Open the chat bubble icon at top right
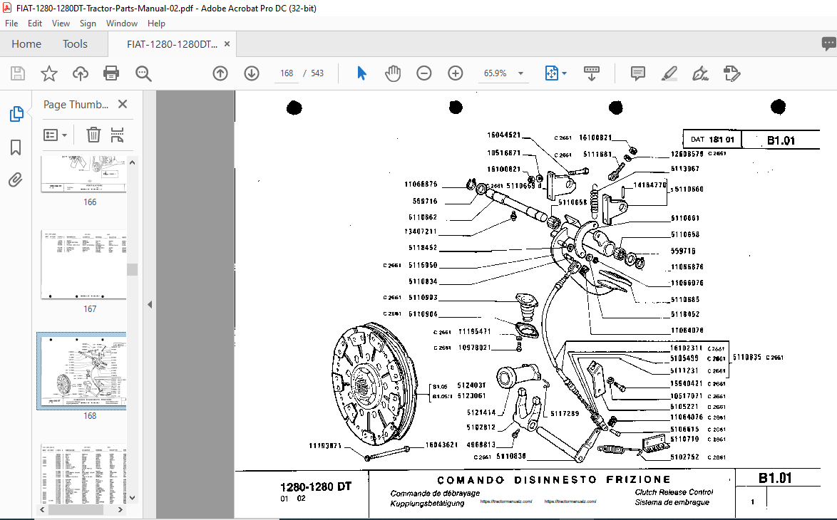The image size is (837, 520). pos(828,43)
